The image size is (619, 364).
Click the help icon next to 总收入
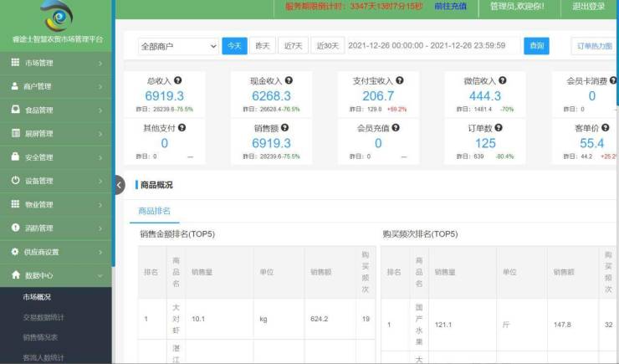[179, 81]
